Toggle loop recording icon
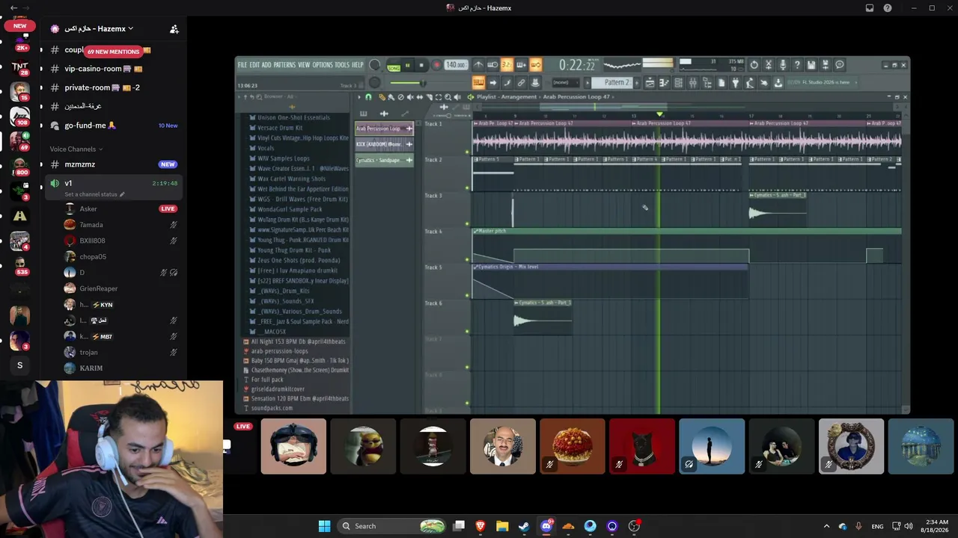 [535, 65]
